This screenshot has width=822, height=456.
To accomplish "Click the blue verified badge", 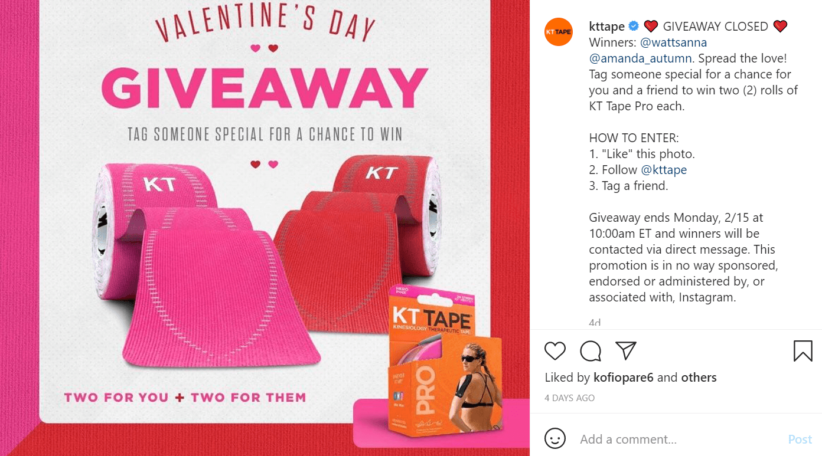I will click(634, 26).
